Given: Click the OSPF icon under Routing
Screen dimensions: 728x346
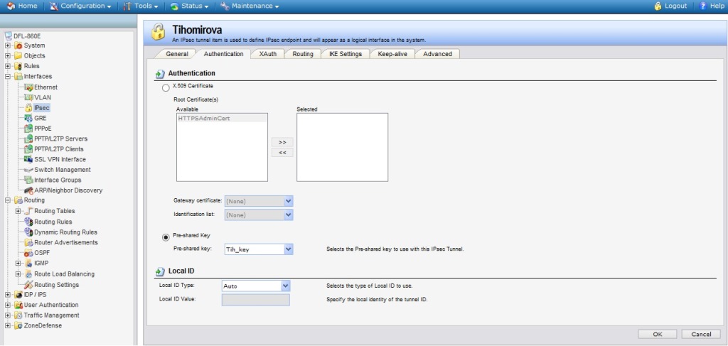Looking at the screenshot, I should (28, 253).
